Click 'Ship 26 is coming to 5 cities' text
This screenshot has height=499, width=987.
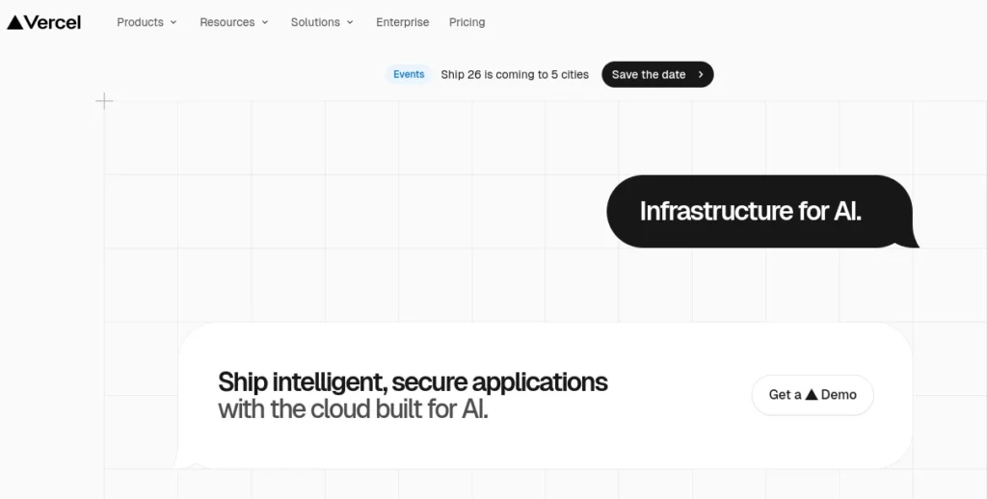515,74
